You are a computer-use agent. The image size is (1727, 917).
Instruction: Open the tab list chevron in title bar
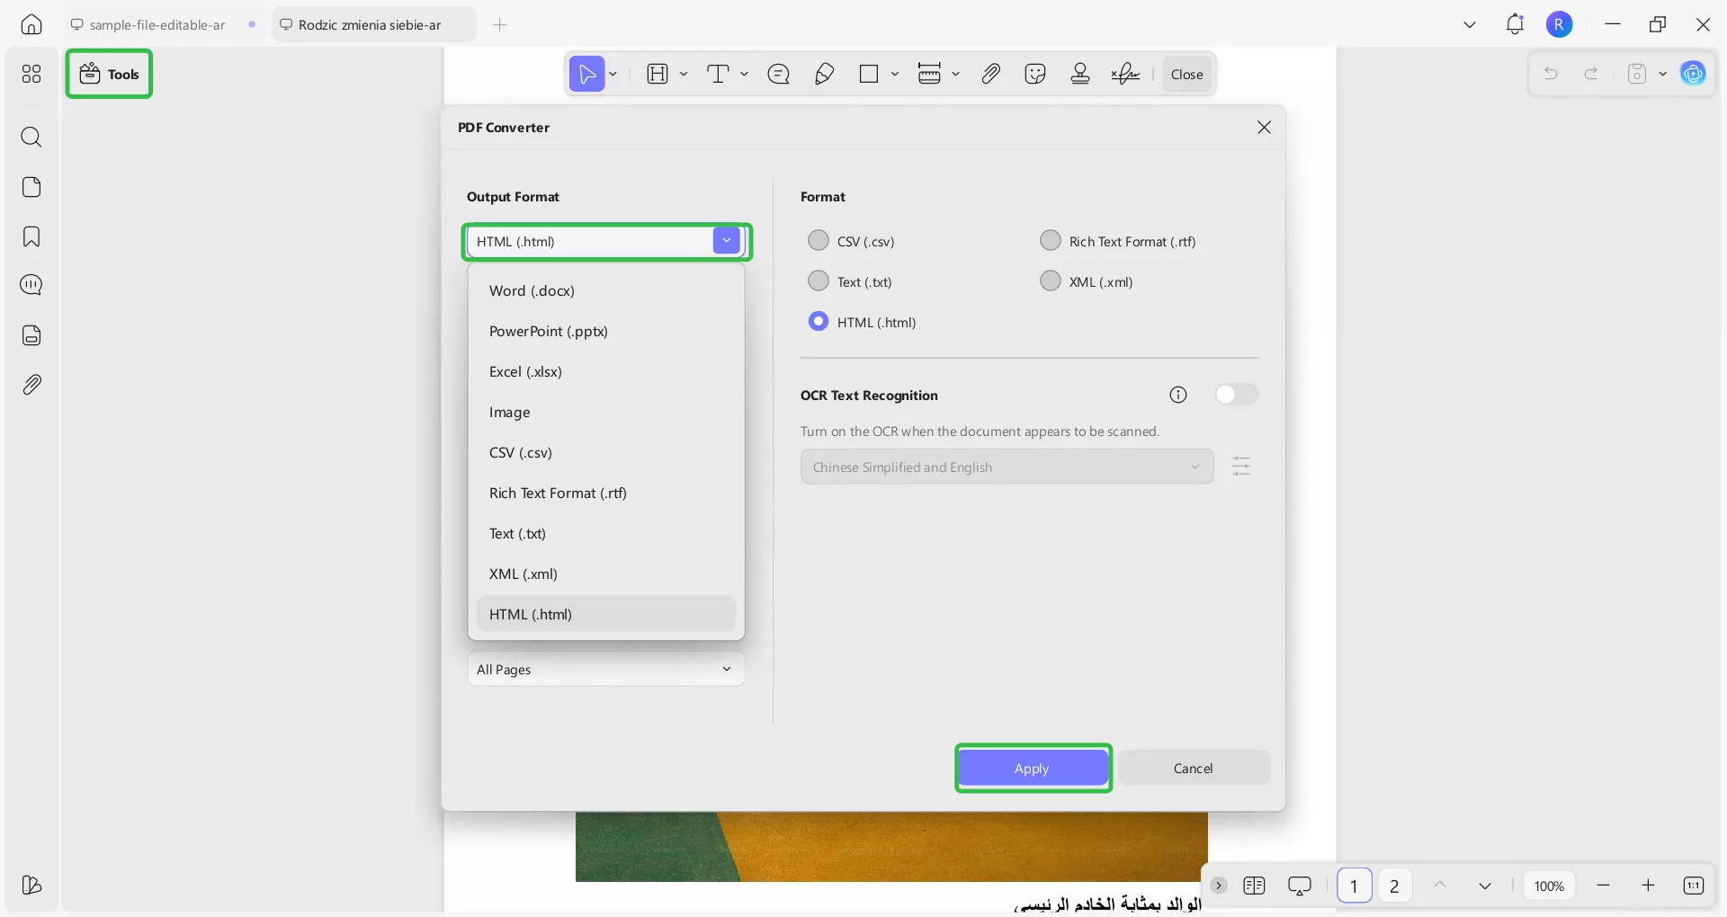tap(1470, 24)
